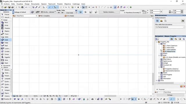Viewport: 186px width, 104px height.
Task: Select the Camera tool
Action: point(6,96)
